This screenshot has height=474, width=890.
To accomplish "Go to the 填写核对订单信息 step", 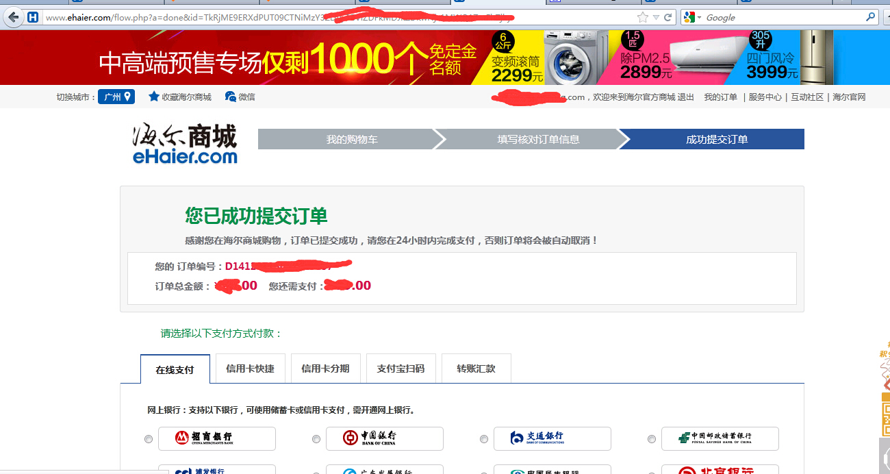I will coord(538,139).
